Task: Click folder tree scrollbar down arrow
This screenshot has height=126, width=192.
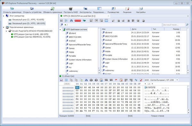Action: click(x=99, y=73)
